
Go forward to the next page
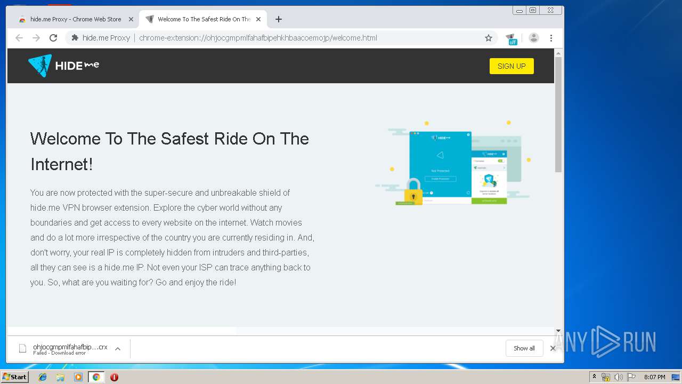(x=36, y=38)
